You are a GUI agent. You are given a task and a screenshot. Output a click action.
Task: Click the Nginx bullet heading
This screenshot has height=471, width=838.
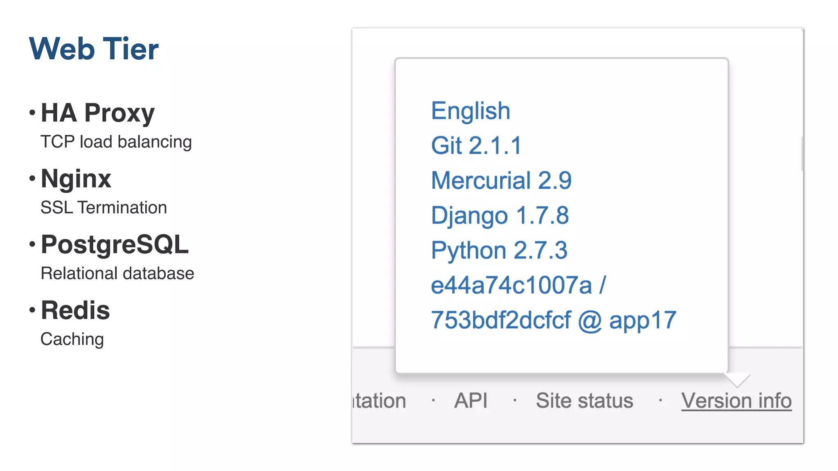pos(76,179)
